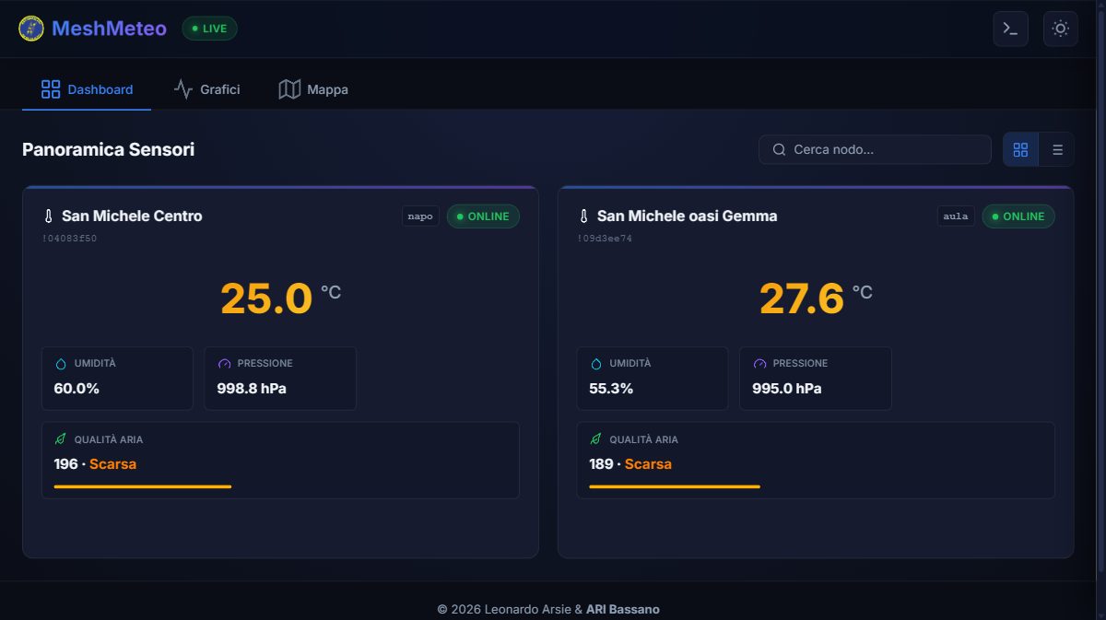The height and width of the screenshot is (620, 1106).
Task: Open the Dashboard tab
Action: pos(87,89)
